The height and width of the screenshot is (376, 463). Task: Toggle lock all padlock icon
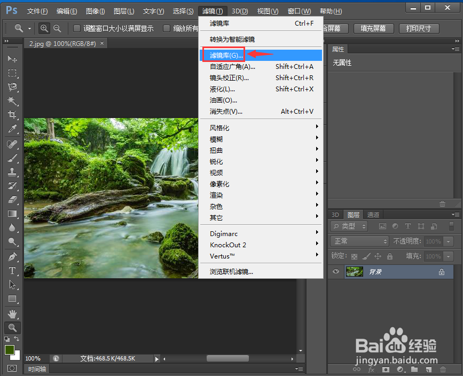pyautogui.click(x=390, y=256)
